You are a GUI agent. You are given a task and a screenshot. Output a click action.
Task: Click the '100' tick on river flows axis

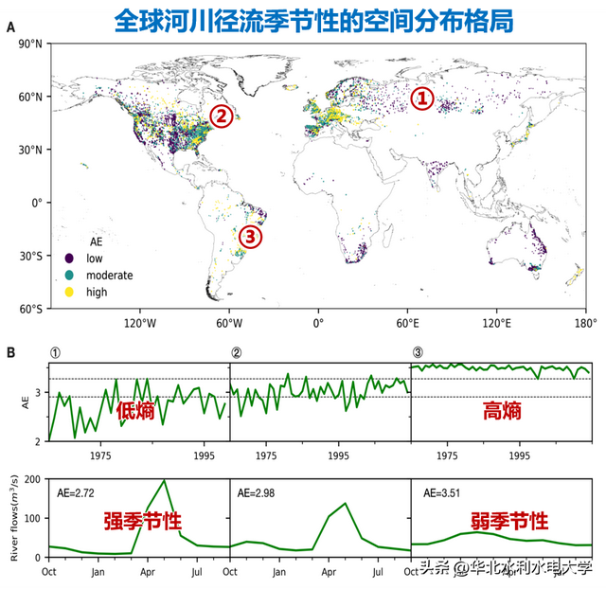click(32, 518)
